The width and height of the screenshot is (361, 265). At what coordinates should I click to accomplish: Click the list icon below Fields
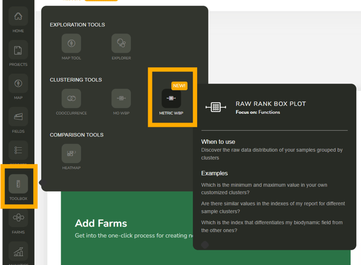coord(18,151)
